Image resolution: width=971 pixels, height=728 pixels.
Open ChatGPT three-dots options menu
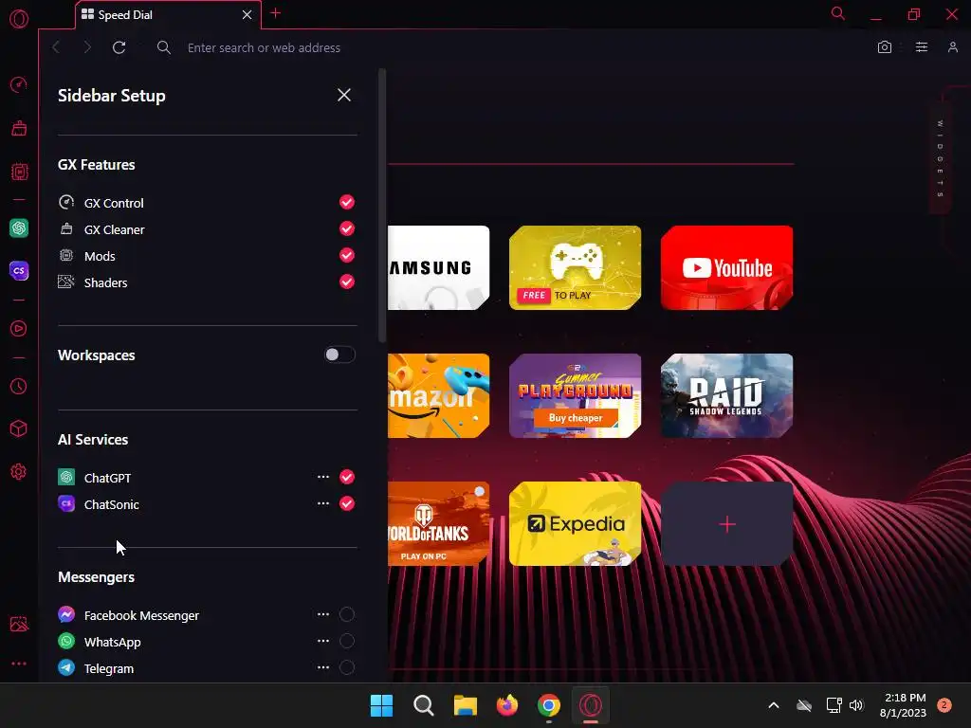point(323,478)
